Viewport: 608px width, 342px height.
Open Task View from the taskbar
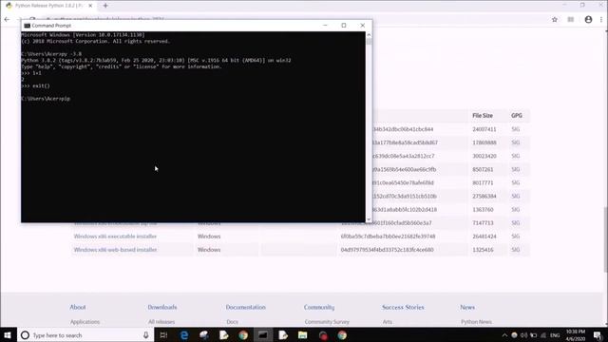163,335
